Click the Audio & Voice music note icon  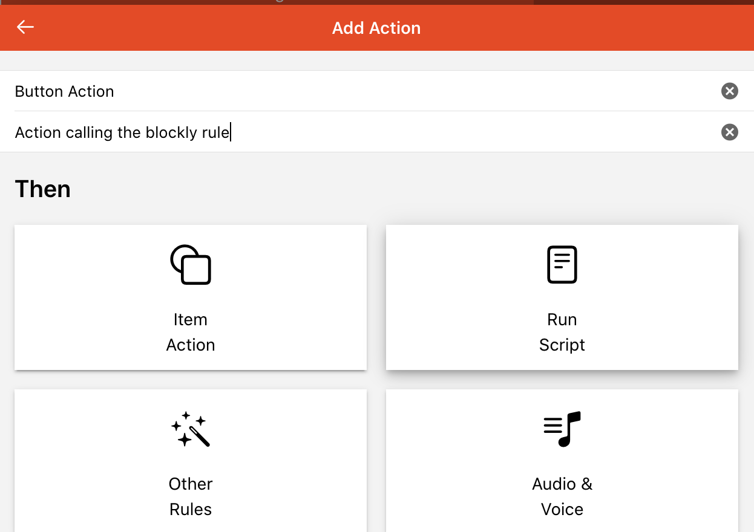pos(562,429)
